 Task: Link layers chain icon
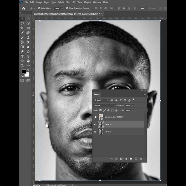coord(112,159)
